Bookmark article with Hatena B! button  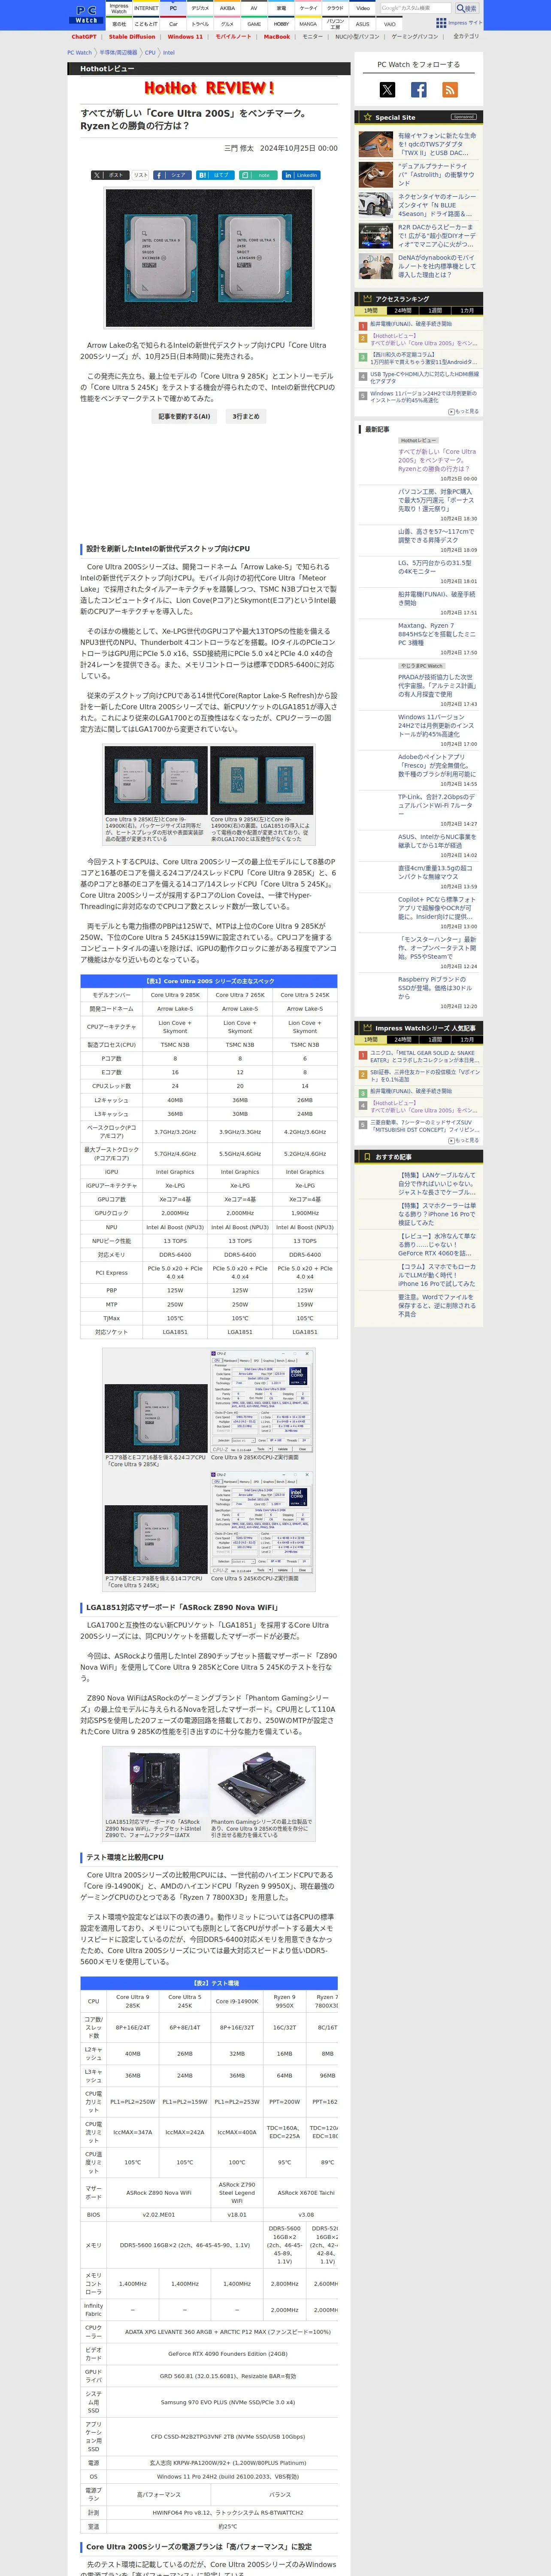coord(214,175)
